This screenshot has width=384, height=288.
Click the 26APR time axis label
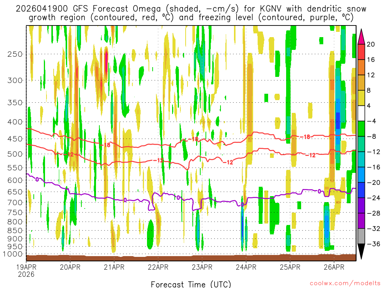point(334,267)
